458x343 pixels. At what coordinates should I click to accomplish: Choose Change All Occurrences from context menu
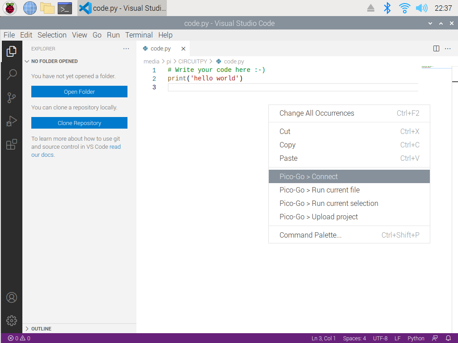pyautogui.click(x=349, y=113)
